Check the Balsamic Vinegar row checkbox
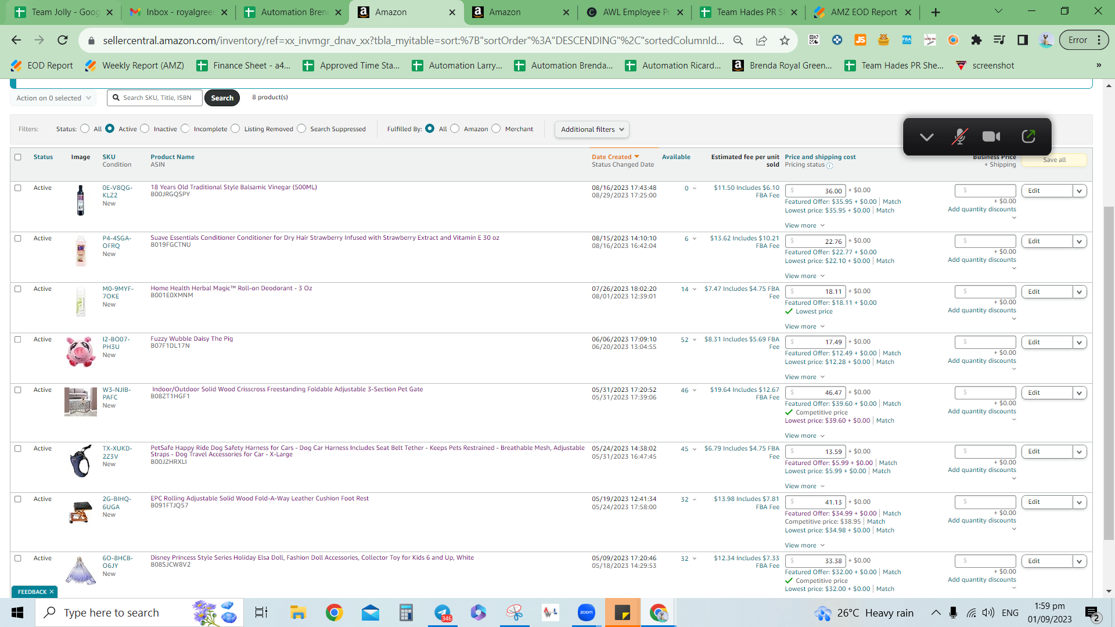 18,188
